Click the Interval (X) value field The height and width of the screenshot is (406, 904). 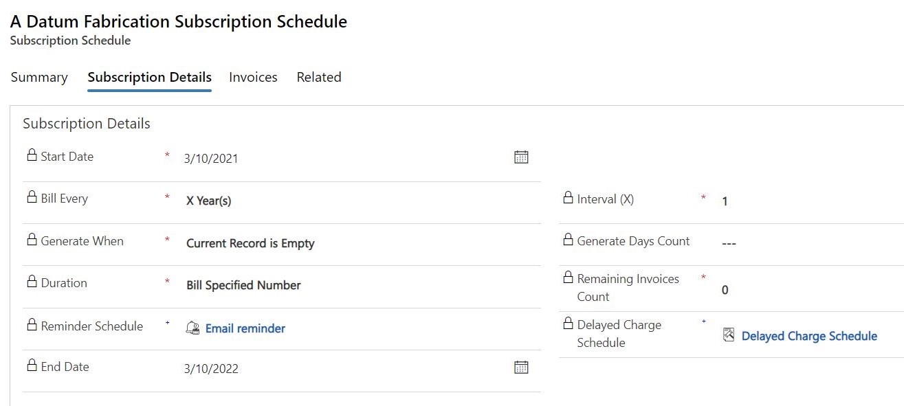810,201
